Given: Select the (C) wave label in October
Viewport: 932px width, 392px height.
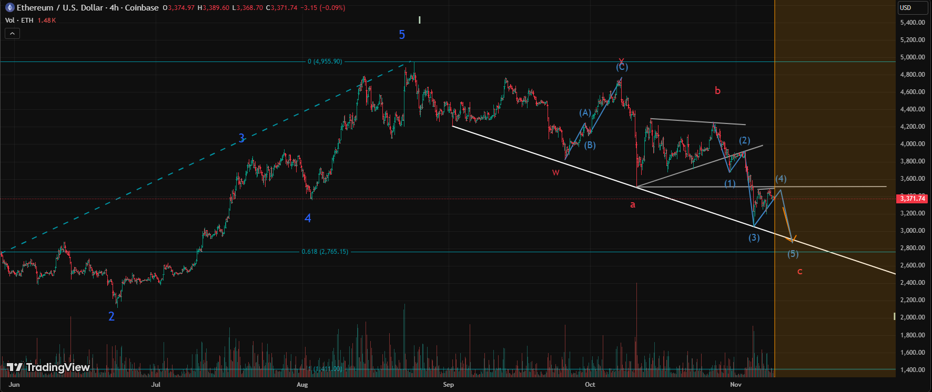Looking at the screenshot, I should point(622,67).
